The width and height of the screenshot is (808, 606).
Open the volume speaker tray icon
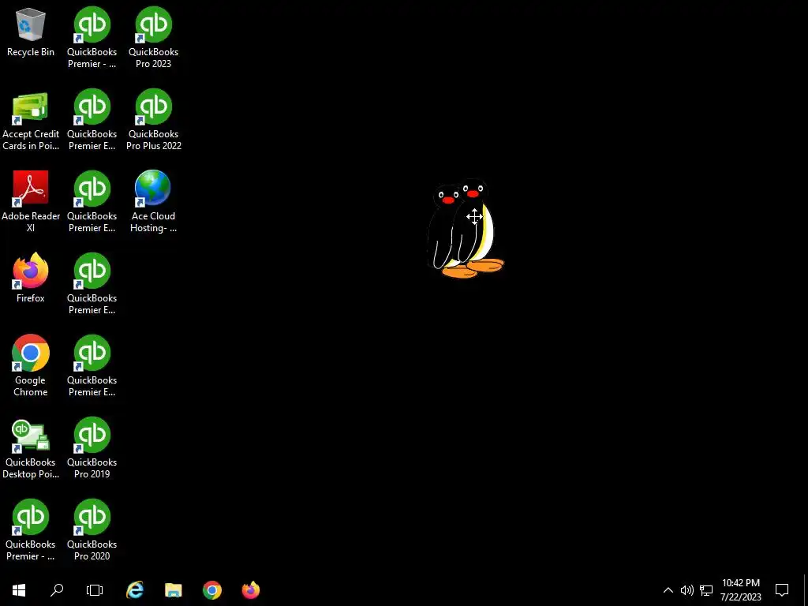click(687, 590)
